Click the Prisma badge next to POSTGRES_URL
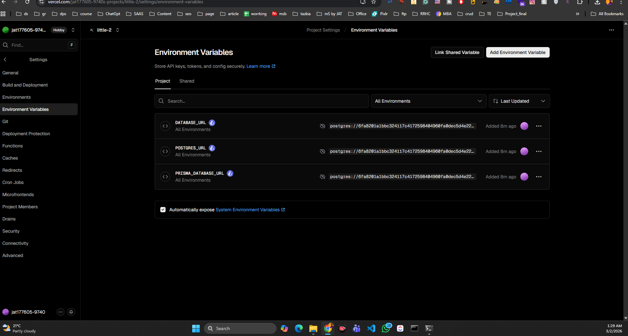628x336 pixels. 212,148
